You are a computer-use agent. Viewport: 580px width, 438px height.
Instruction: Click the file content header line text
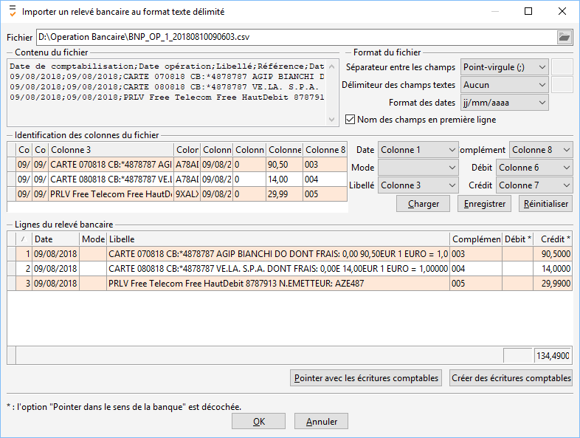tap(167, 66)
